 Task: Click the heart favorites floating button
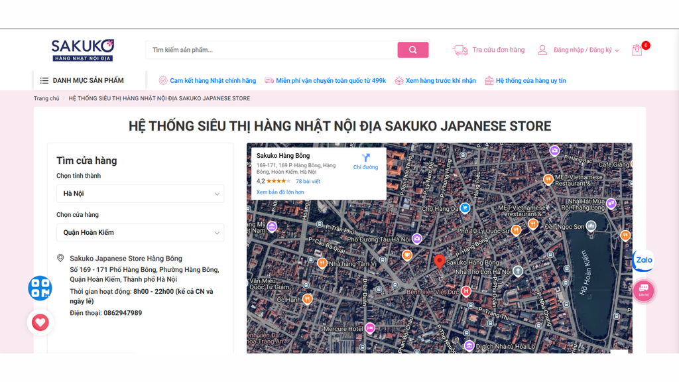pyautogui.click(x=40, y=322)
